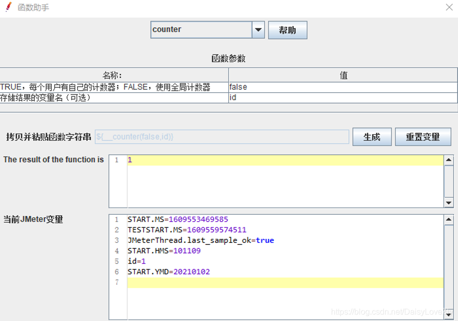This screenshot has width=458, height=321.
Task: Click the START.MS=1609553469585 line
Action: 177,219
